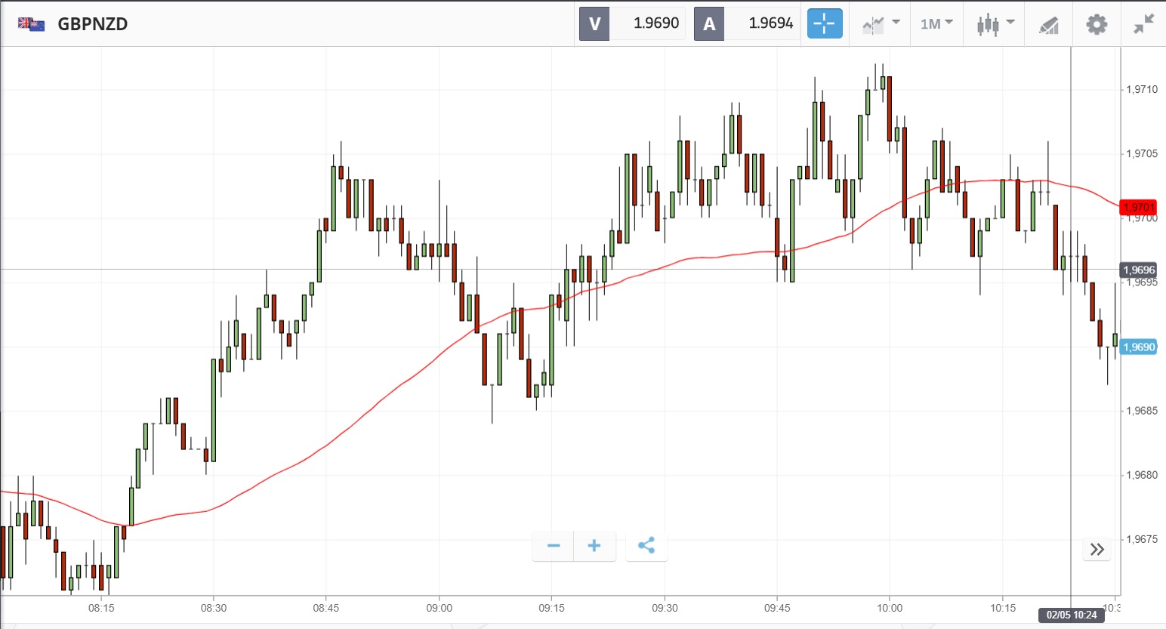Open the candlestick chart type dropdown

tap(995, 24)
